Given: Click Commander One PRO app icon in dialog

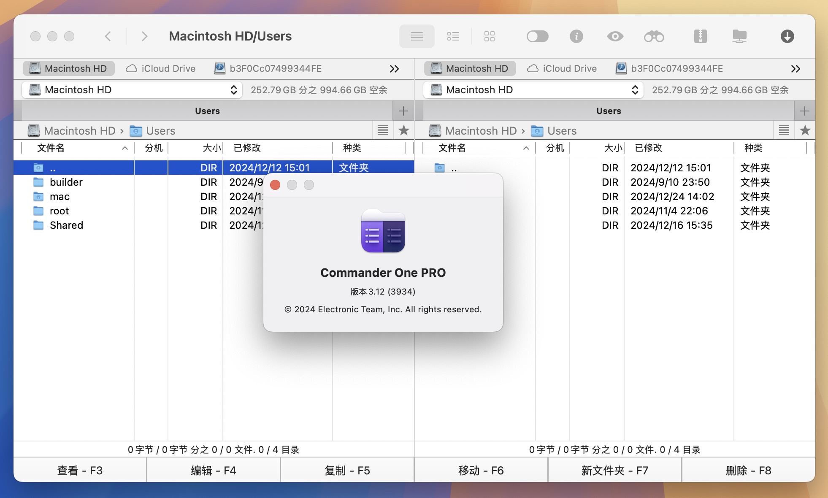Looking at the screenshot, I should [383, 231].
